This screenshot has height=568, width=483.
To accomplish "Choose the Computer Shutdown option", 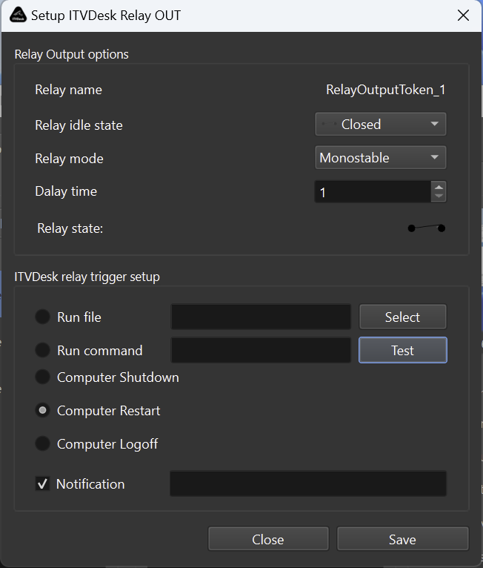I will [44, 377].
